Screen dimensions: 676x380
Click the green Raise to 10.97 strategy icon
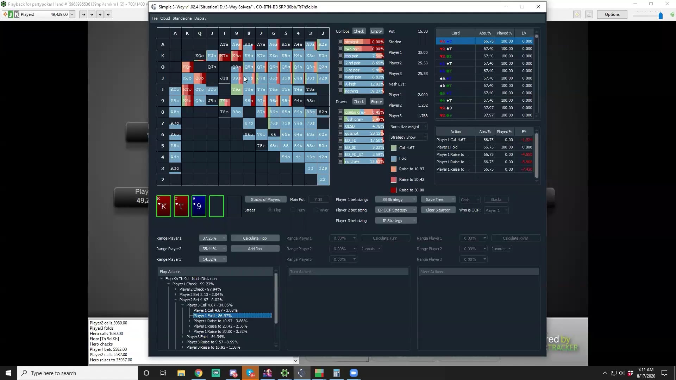coord(393,169)
